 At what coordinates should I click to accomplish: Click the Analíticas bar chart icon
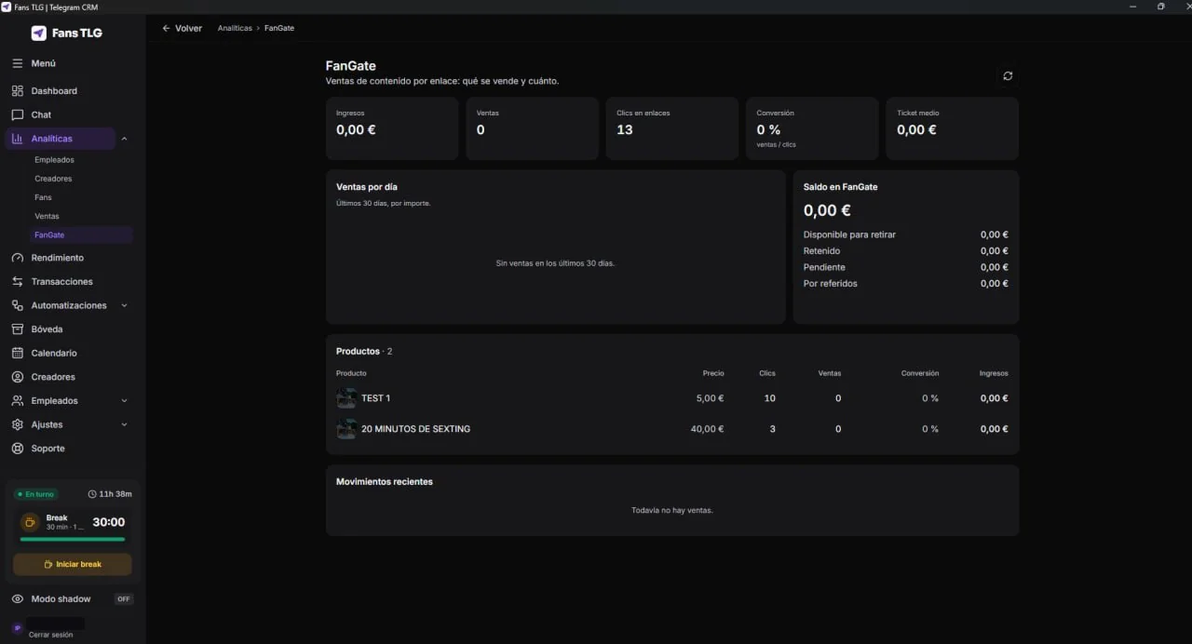(x=18, y=139)
